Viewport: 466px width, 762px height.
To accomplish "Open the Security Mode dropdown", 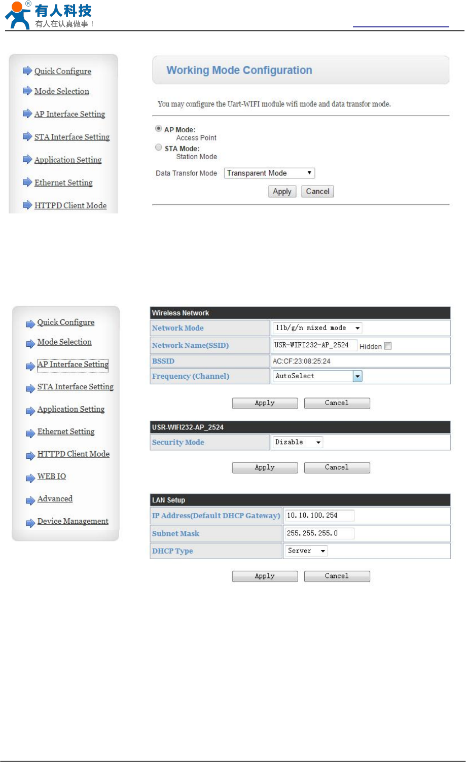I will (x=298, y=442).
